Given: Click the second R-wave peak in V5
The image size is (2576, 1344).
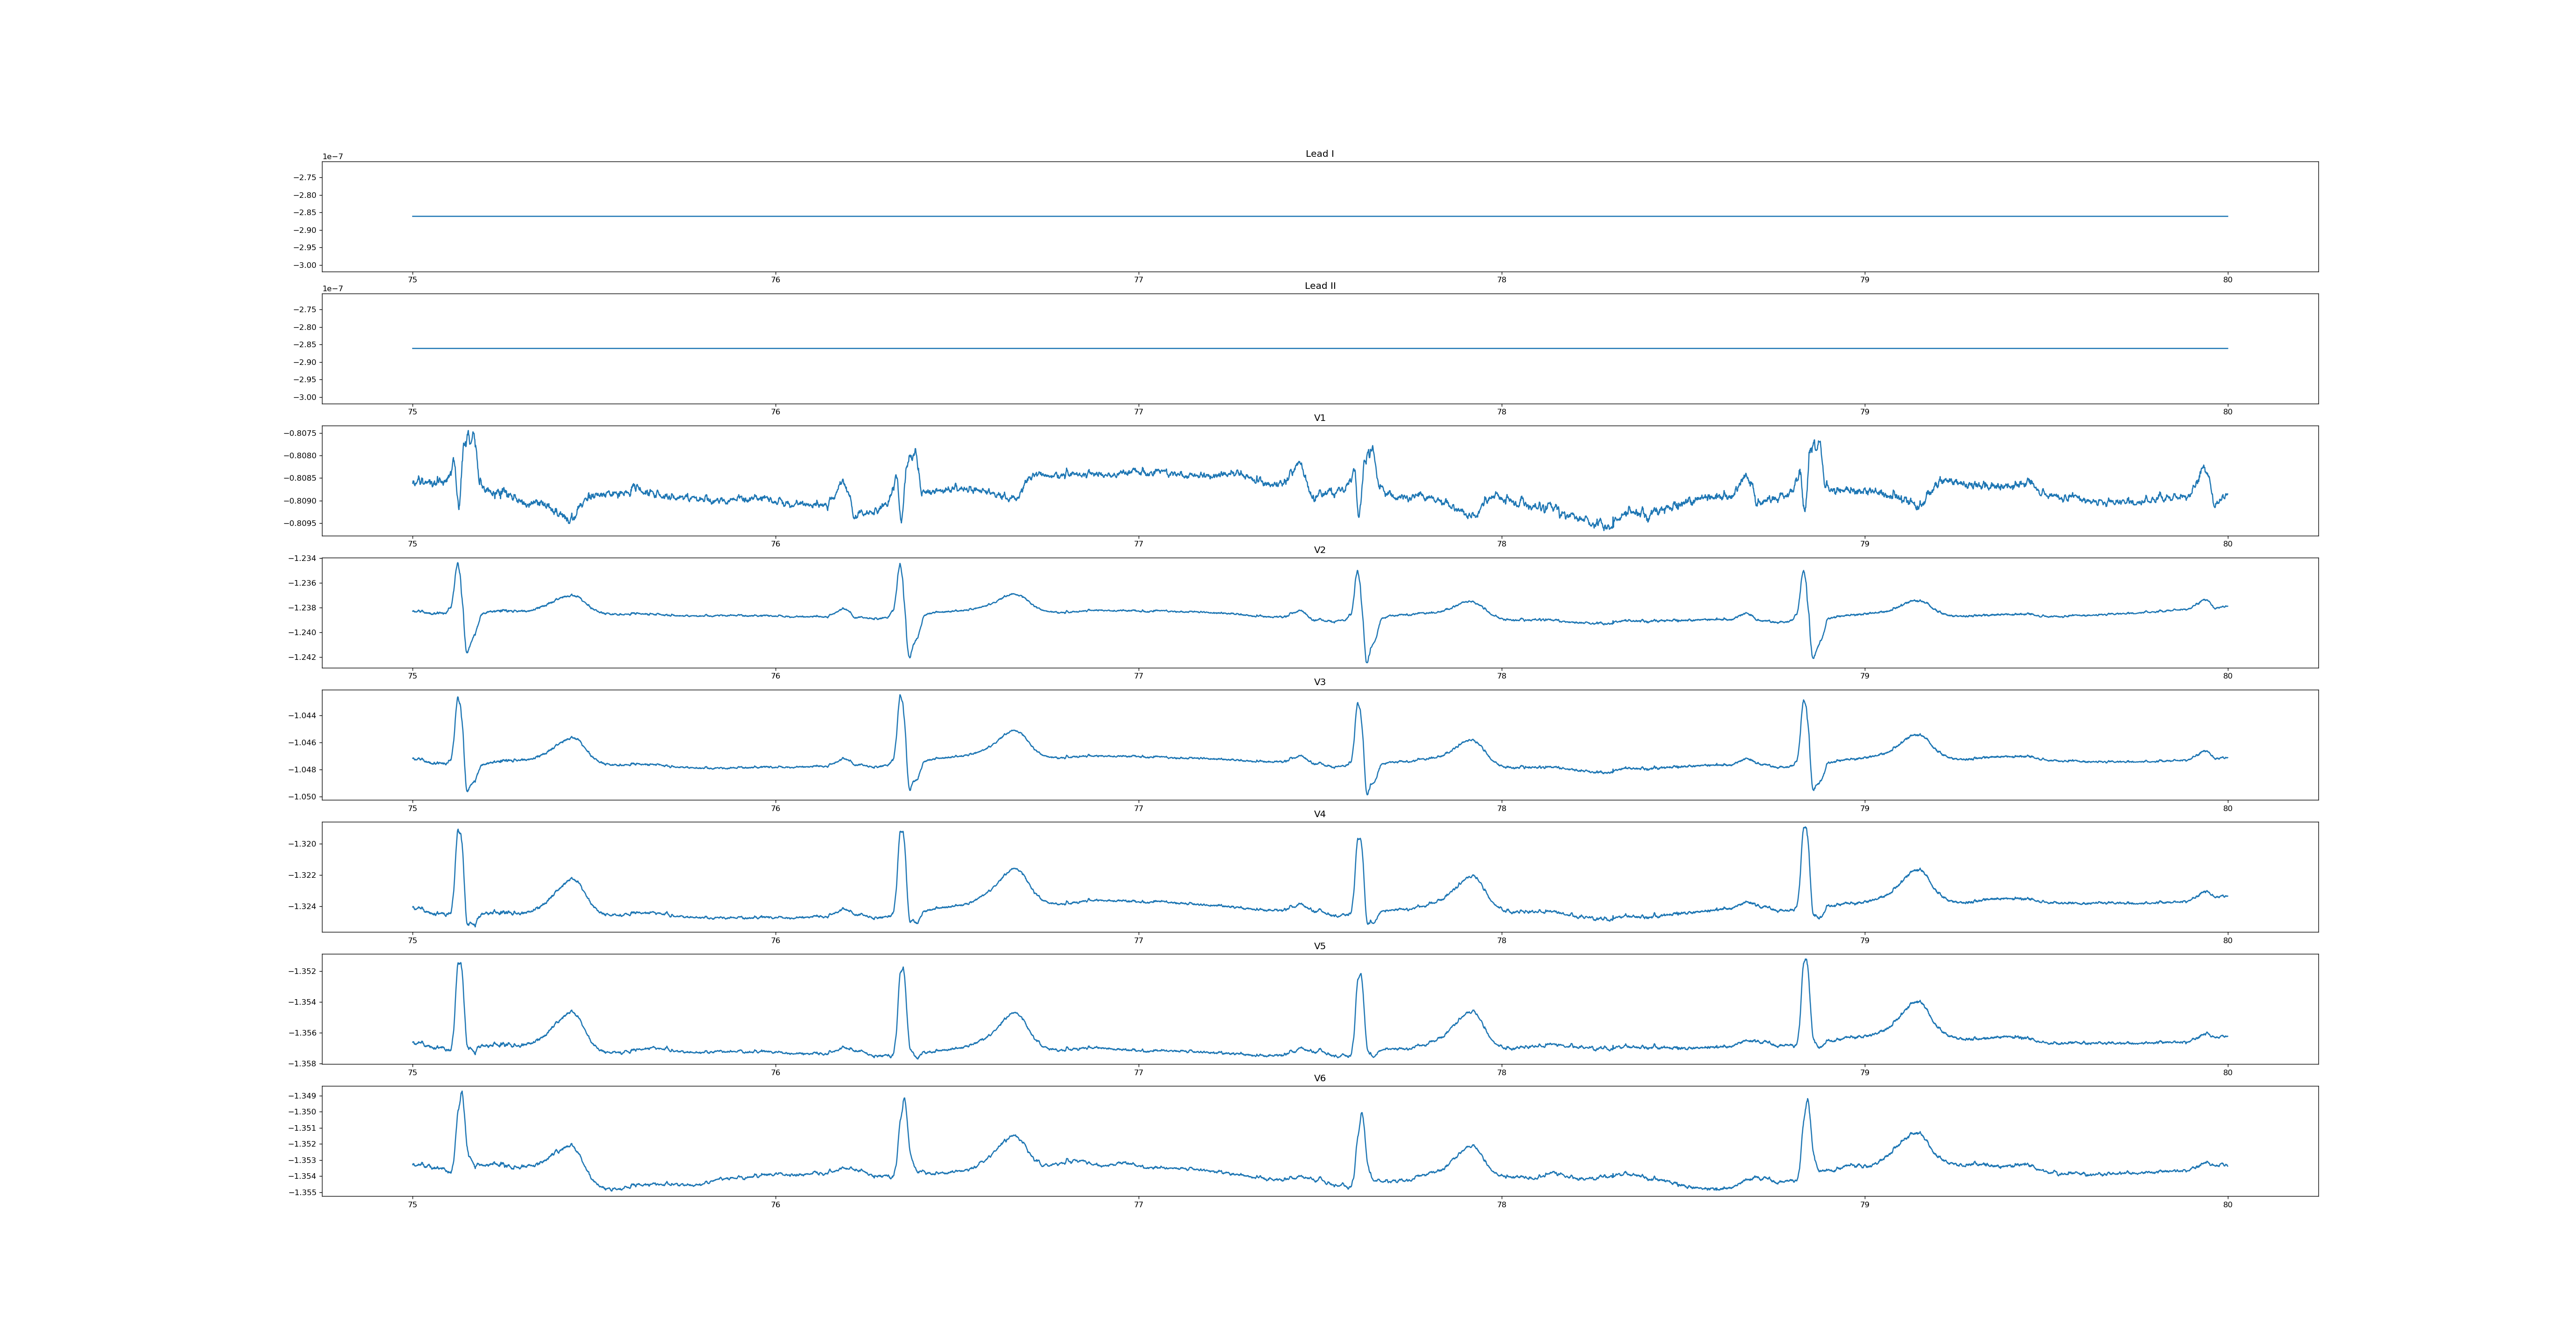Looking at the screenshot, I should coord(903,968).
